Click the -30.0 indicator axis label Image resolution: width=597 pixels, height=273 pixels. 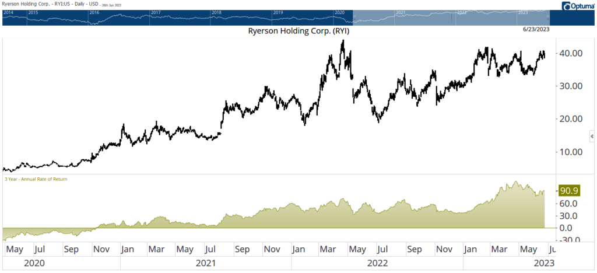568,240
